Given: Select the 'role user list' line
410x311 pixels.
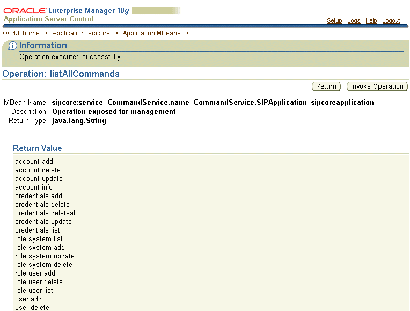Looking at the screenshot, I should (34, 291).
